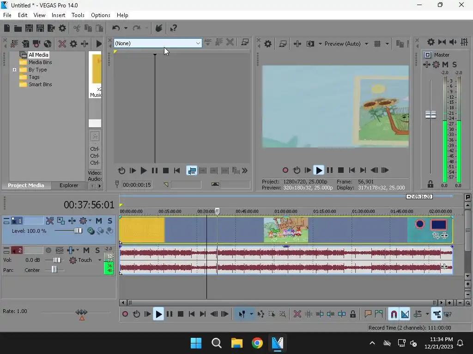Click the What's This Help icon
The height and width of the screenshot is (354, 473).
(173, 28)
